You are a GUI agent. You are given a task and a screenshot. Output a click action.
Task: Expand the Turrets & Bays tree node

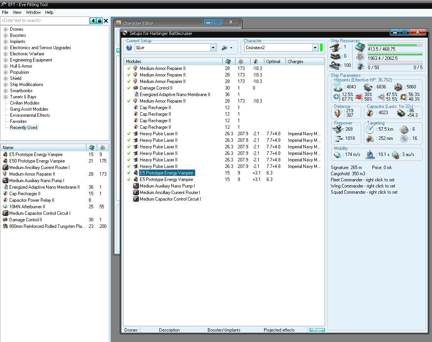pyautogui.click(x=5, y=97)
